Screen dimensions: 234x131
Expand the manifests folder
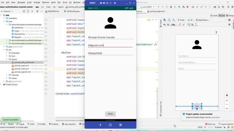click(4, 18)
